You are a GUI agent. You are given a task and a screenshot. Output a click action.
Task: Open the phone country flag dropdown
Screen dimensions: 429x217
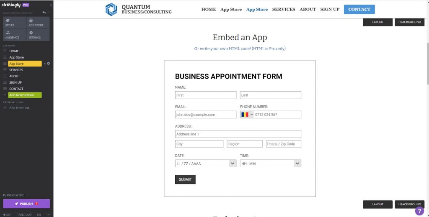247,115
